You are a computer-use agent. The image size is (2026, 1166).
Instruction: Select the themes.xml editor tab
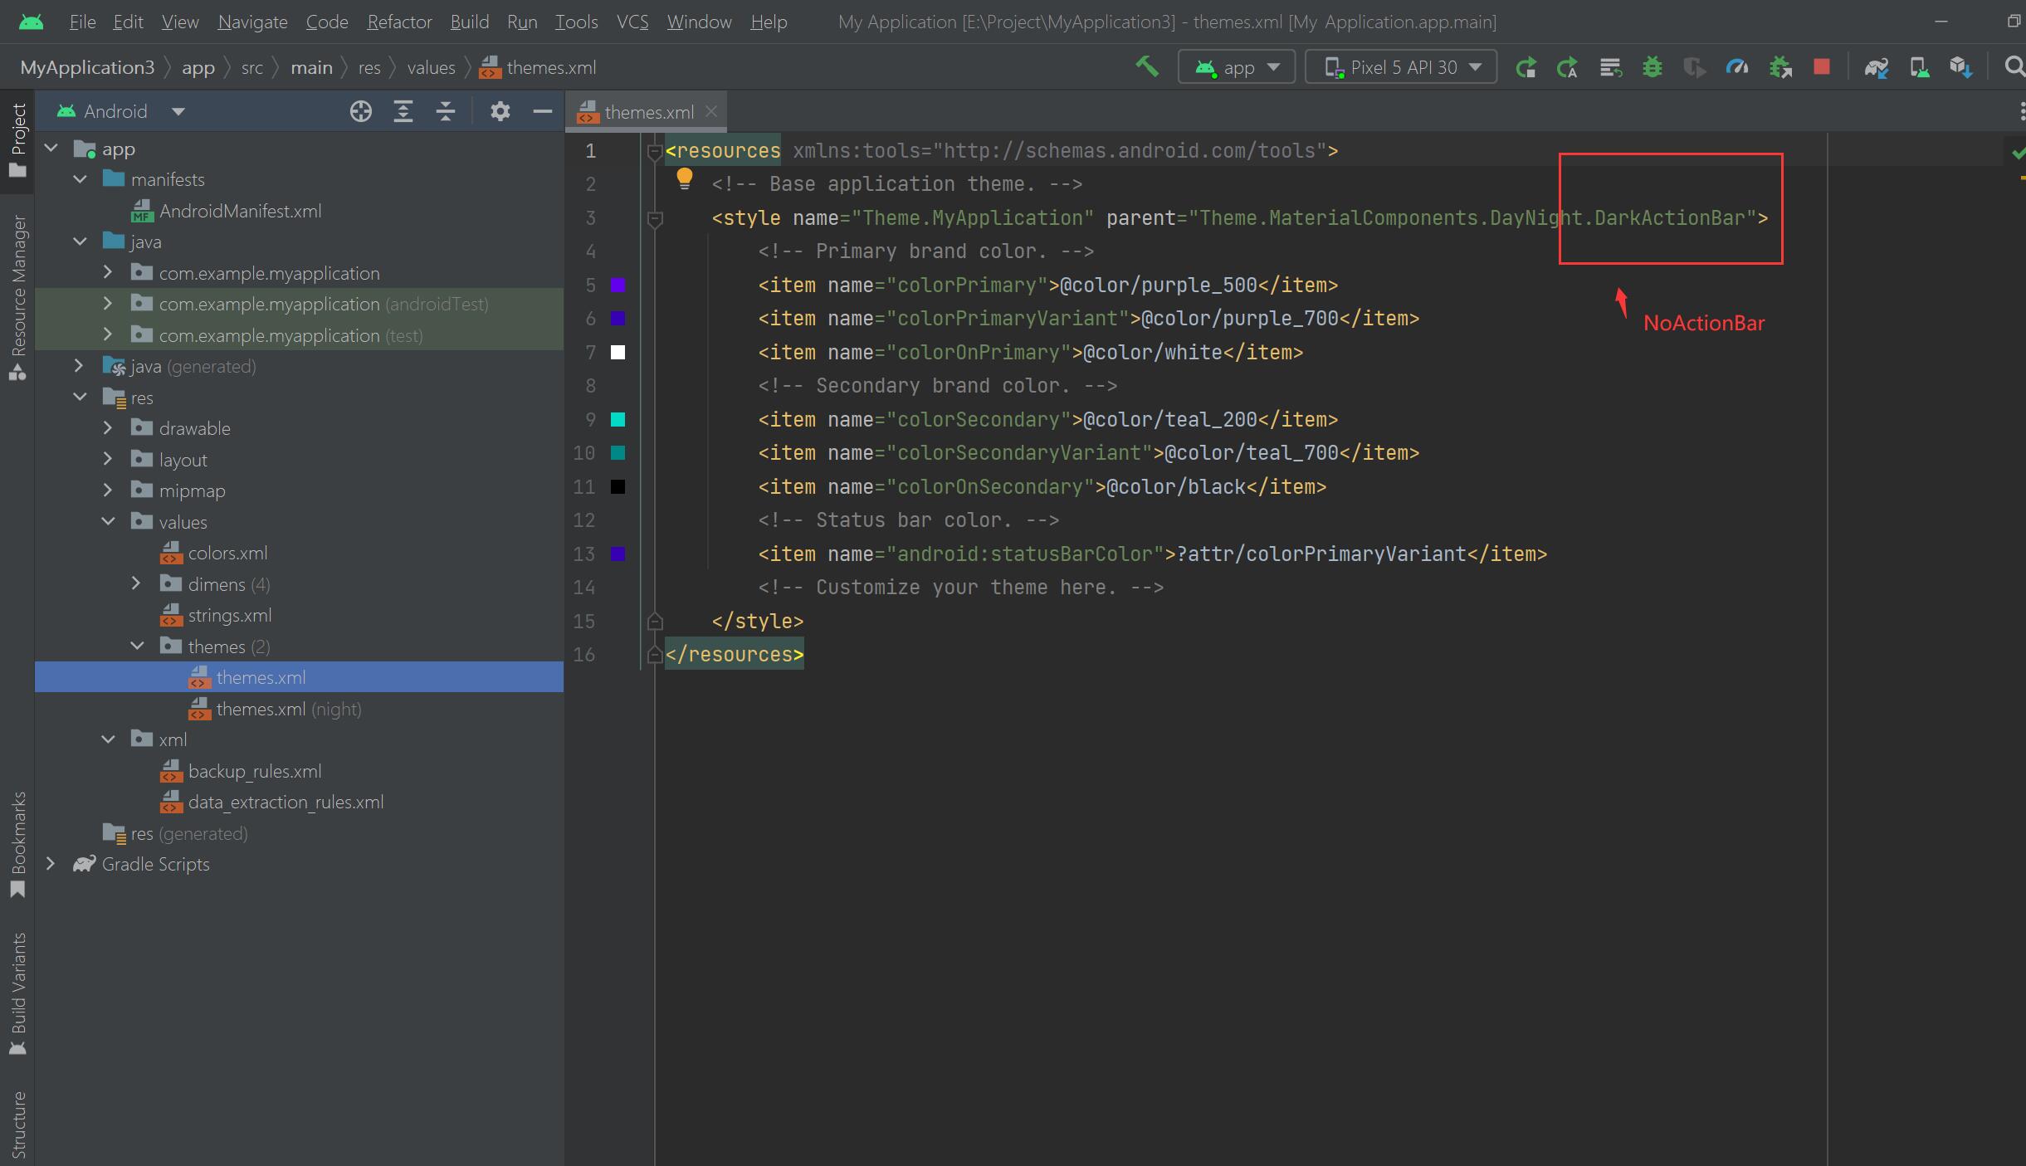[x=647, y=112]
